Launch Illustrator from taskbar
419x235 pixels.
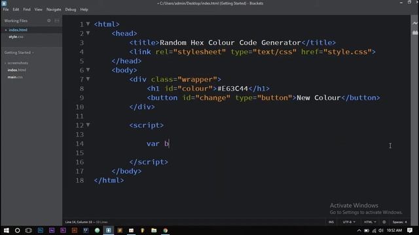click(75, 230)
